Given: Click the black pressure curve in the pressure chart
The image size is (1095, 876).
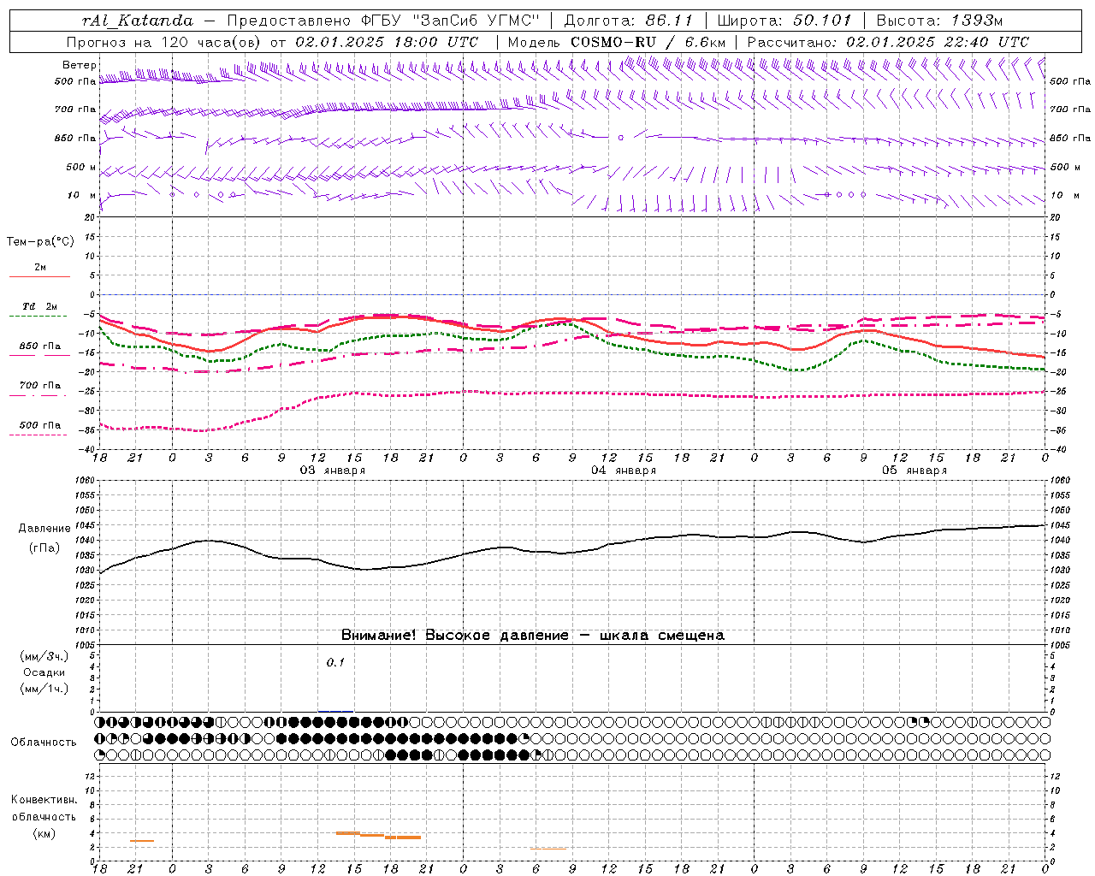Looking at the screenshot, I should [573, 552].
